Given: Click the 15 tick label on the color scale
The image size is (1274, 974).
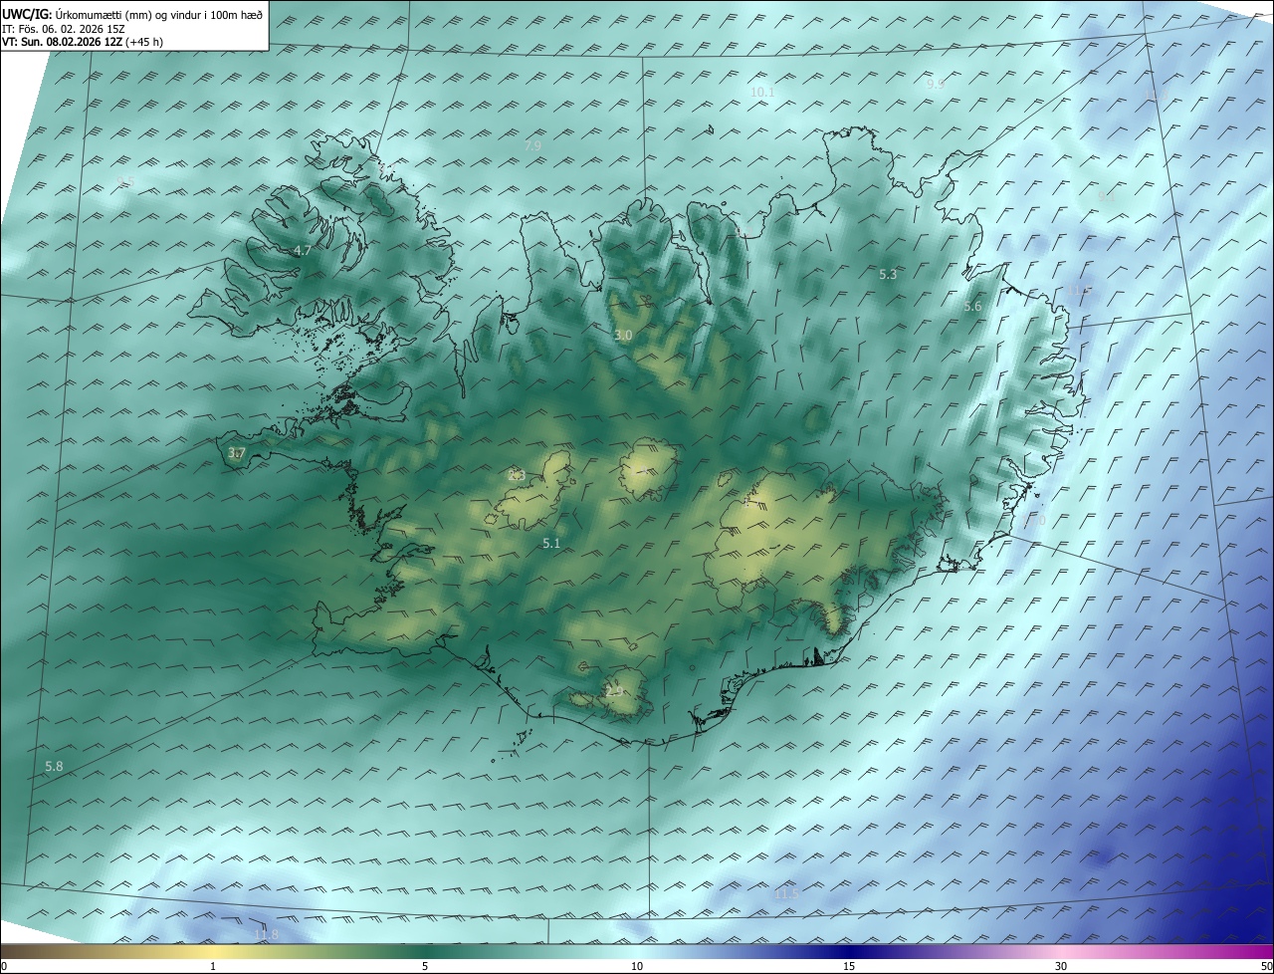Looking at the screenshot, I should (849, 966).
